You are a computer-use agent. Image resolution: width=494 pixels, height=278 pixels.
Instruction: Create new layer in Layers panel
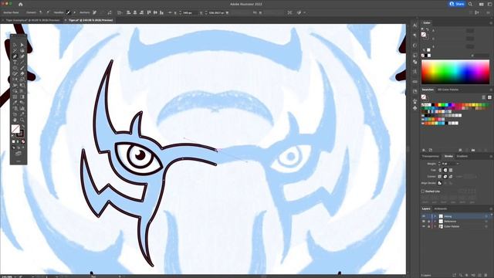tap(480, 275)
